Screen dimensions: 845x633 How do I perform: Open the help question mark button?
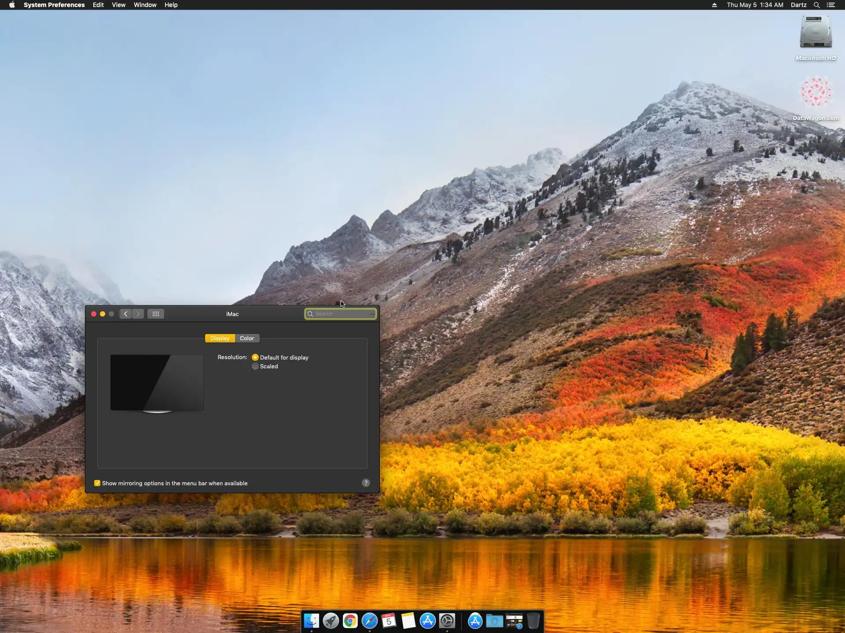pyautogui.click(x=366, y=483)
